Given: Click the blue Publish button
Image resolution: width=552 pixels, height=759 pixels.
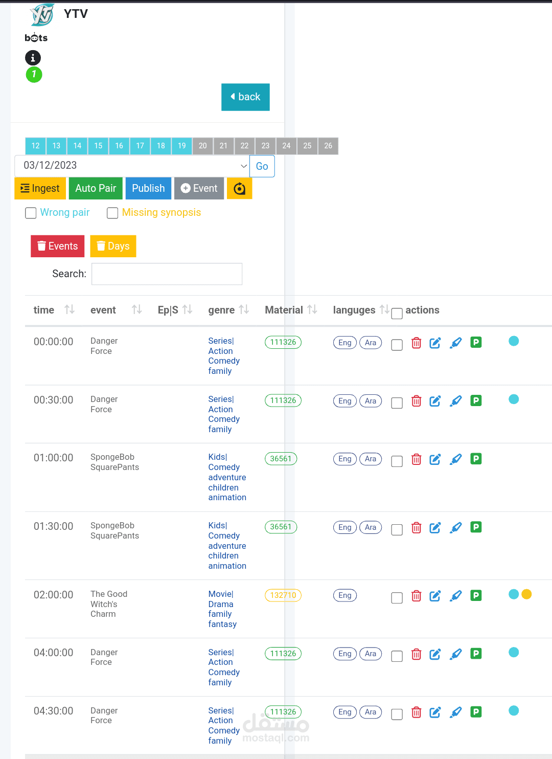Looking at the screenshot, I should click(x=148, y=189).
